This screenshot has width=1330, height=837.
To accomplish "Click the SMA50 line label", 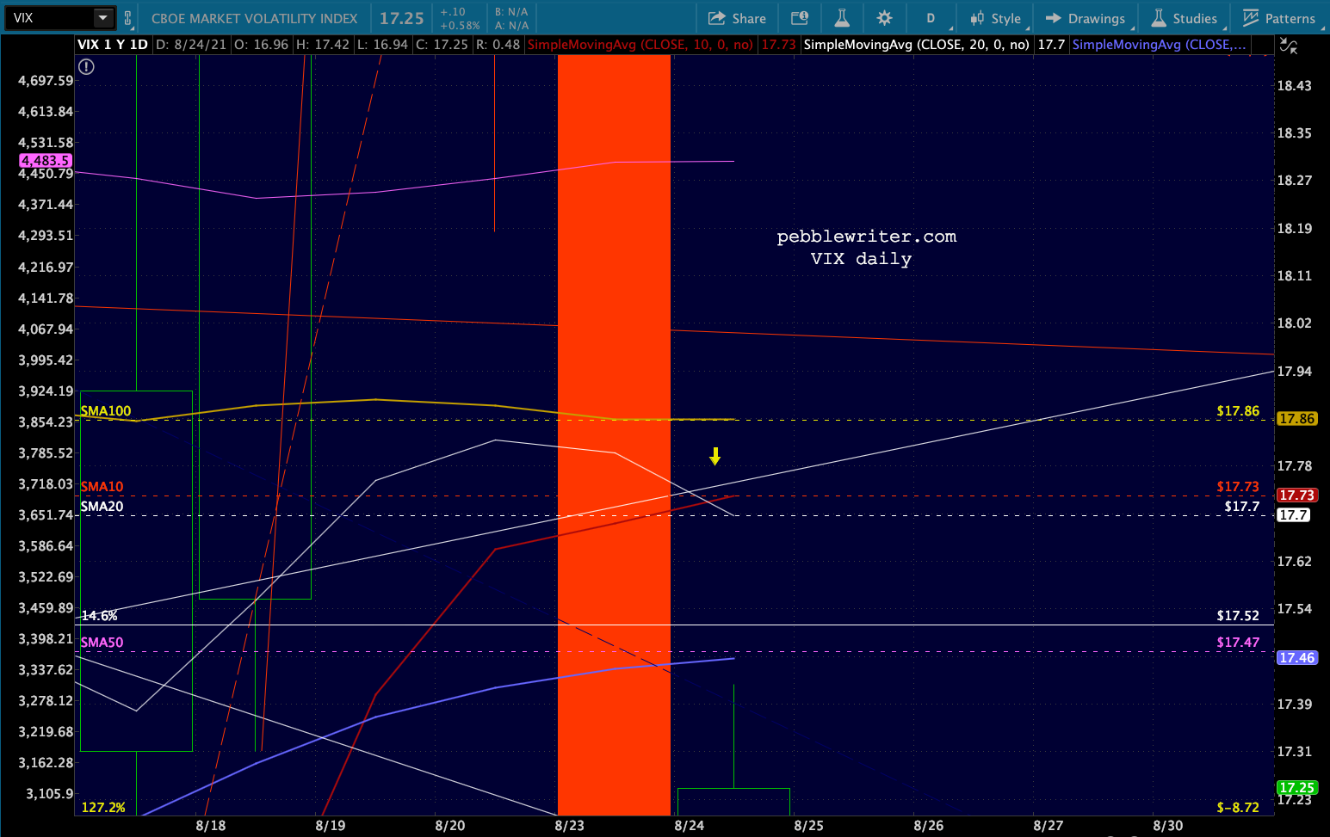I will [102, 643].
